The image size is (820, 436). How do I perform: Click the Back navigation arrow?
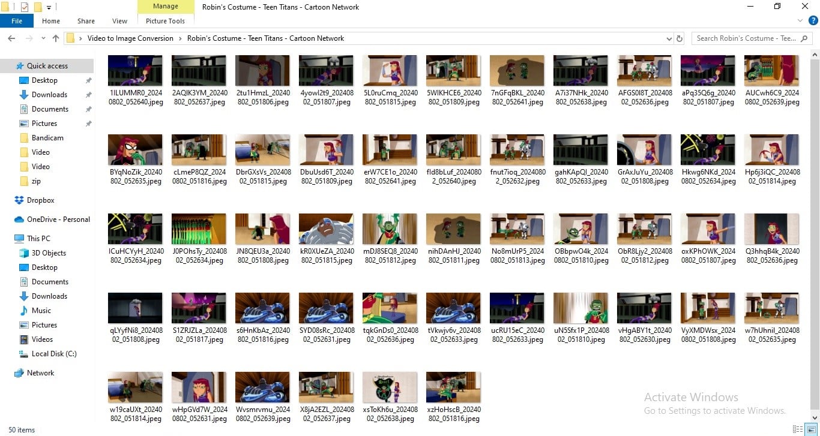click(x=11, y=38)
